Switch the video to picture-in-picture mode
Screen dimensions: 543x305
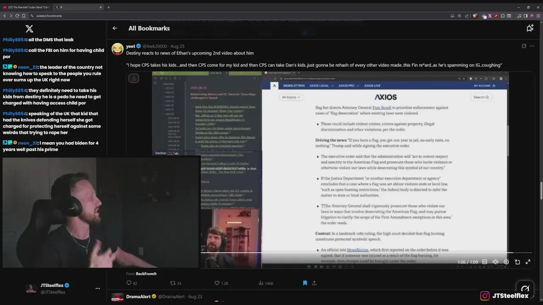tap(517, 262)
